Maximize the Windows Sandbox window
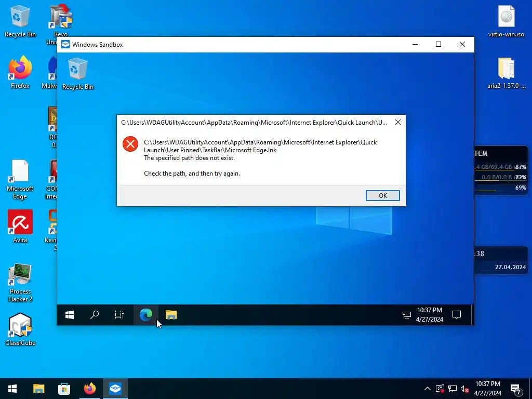This screenshot has height=399, width=532. (x=438, y=45)
